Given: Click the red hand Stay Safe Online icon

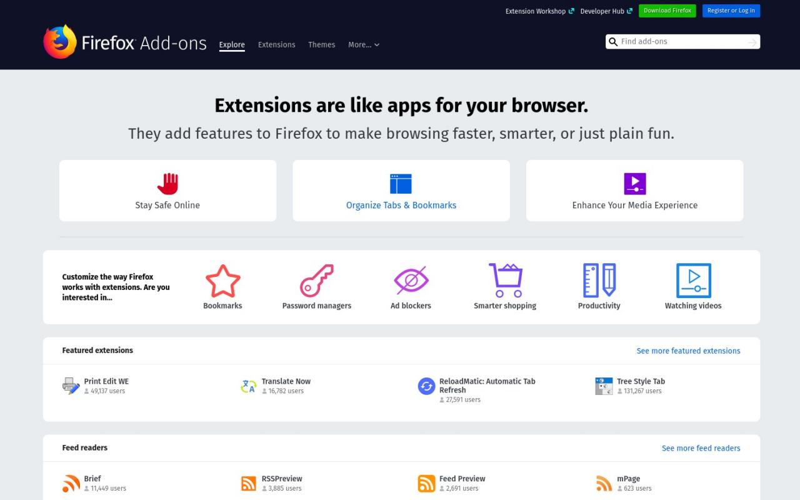Looking at the screenshot, I should [x=167, y=184].
